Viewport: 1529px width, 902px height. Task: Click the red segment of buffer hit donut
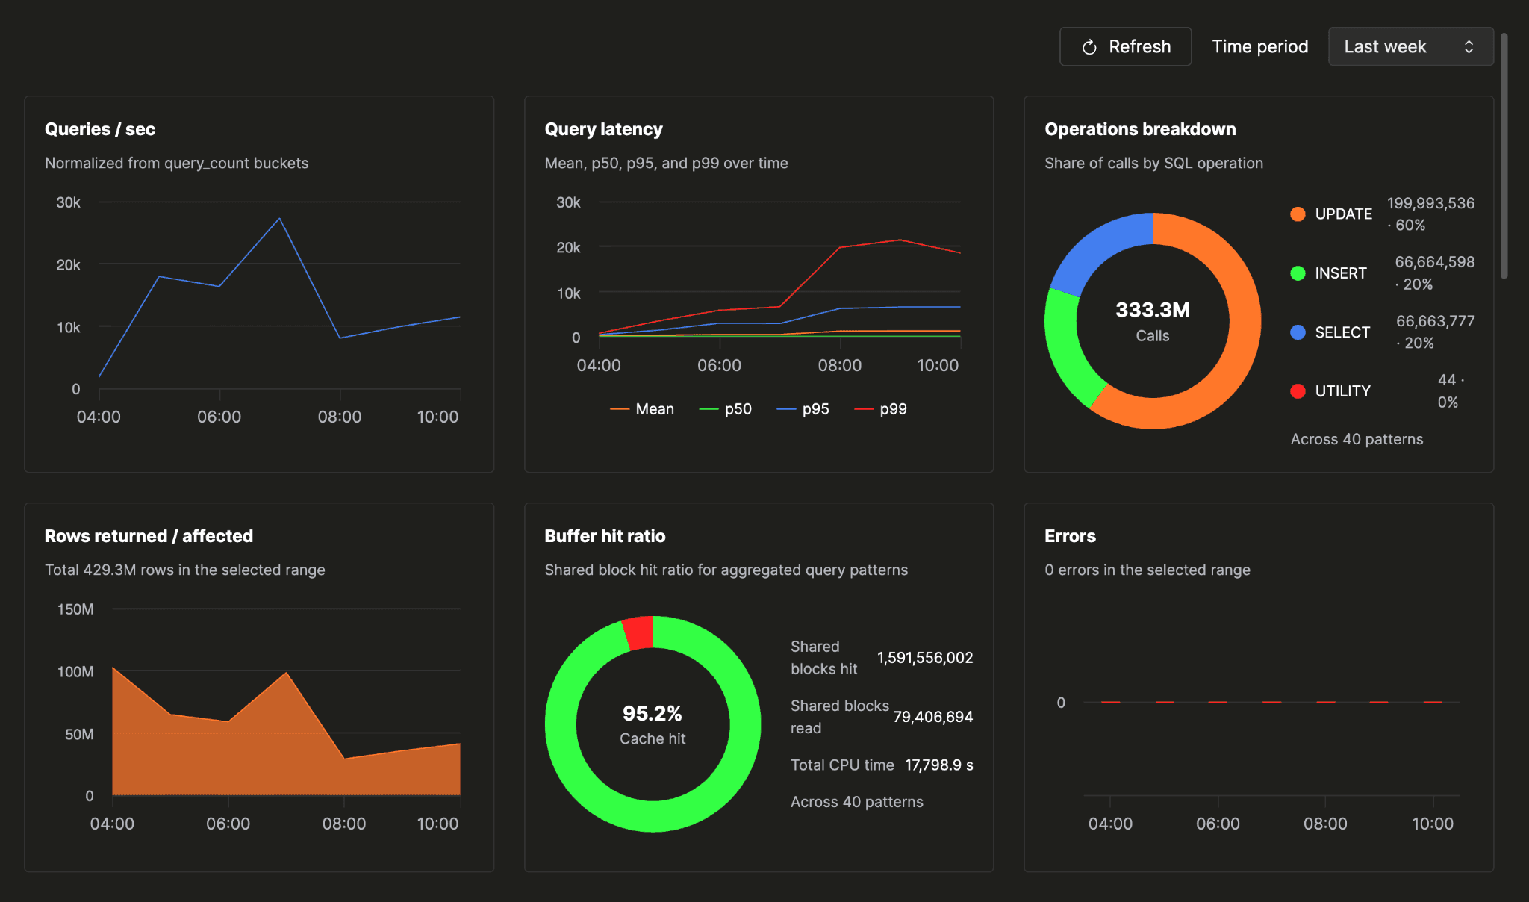pyautogui.click(x=639, y=632)
